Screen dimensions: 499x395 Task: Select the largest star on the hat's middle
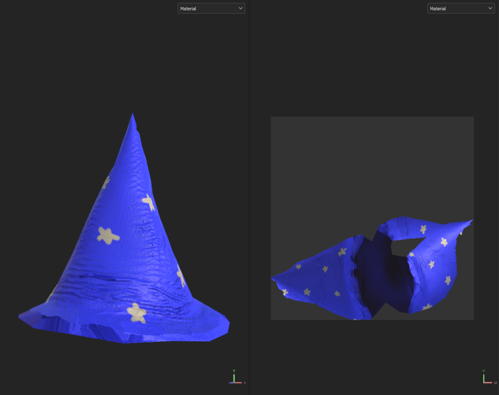(x=108, y=235)
